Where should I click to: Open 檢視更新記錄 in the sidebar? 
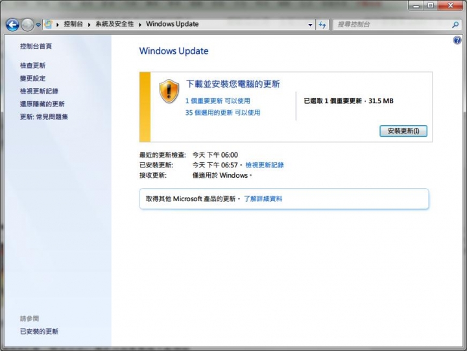(39, 91)
